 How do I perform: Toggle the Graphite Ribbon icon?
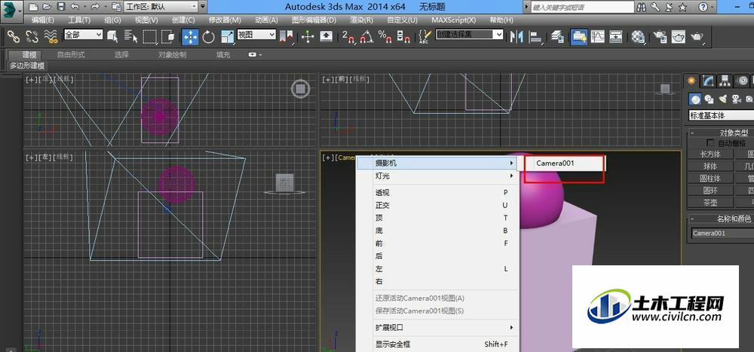pos(579,36)
